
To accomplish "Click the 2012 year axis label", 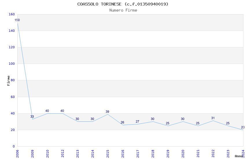I will (63, 154).
